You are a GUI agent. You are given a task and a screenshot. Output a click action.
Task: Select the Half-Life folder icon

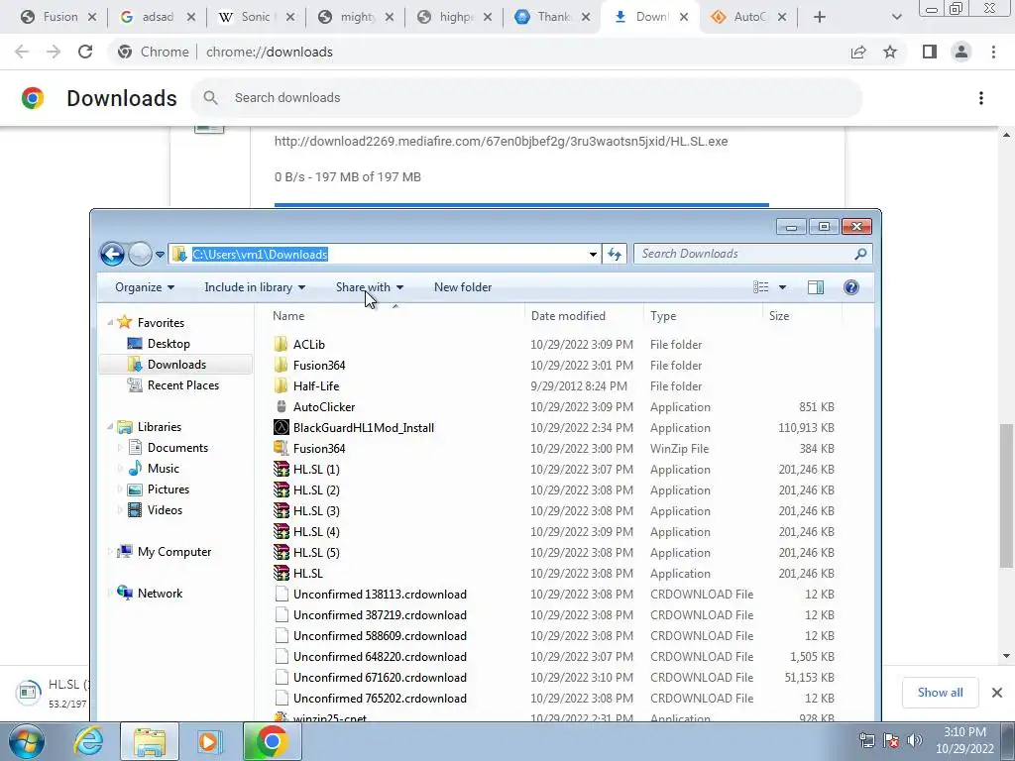pyautogui.click(x=281, y=385)
